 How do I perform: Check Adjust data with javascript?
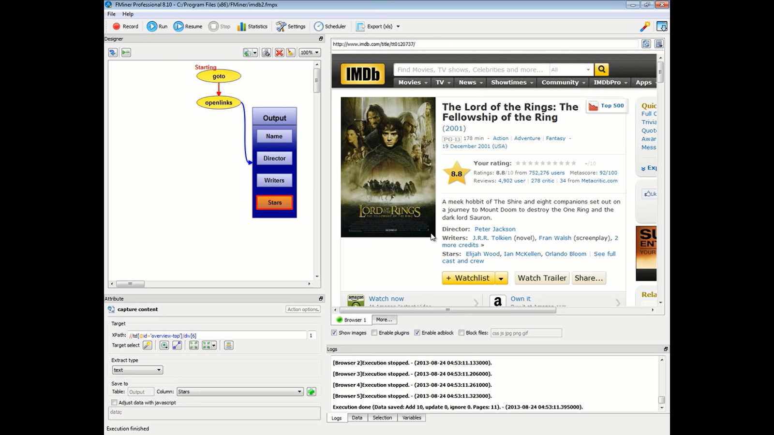point(115,402)
